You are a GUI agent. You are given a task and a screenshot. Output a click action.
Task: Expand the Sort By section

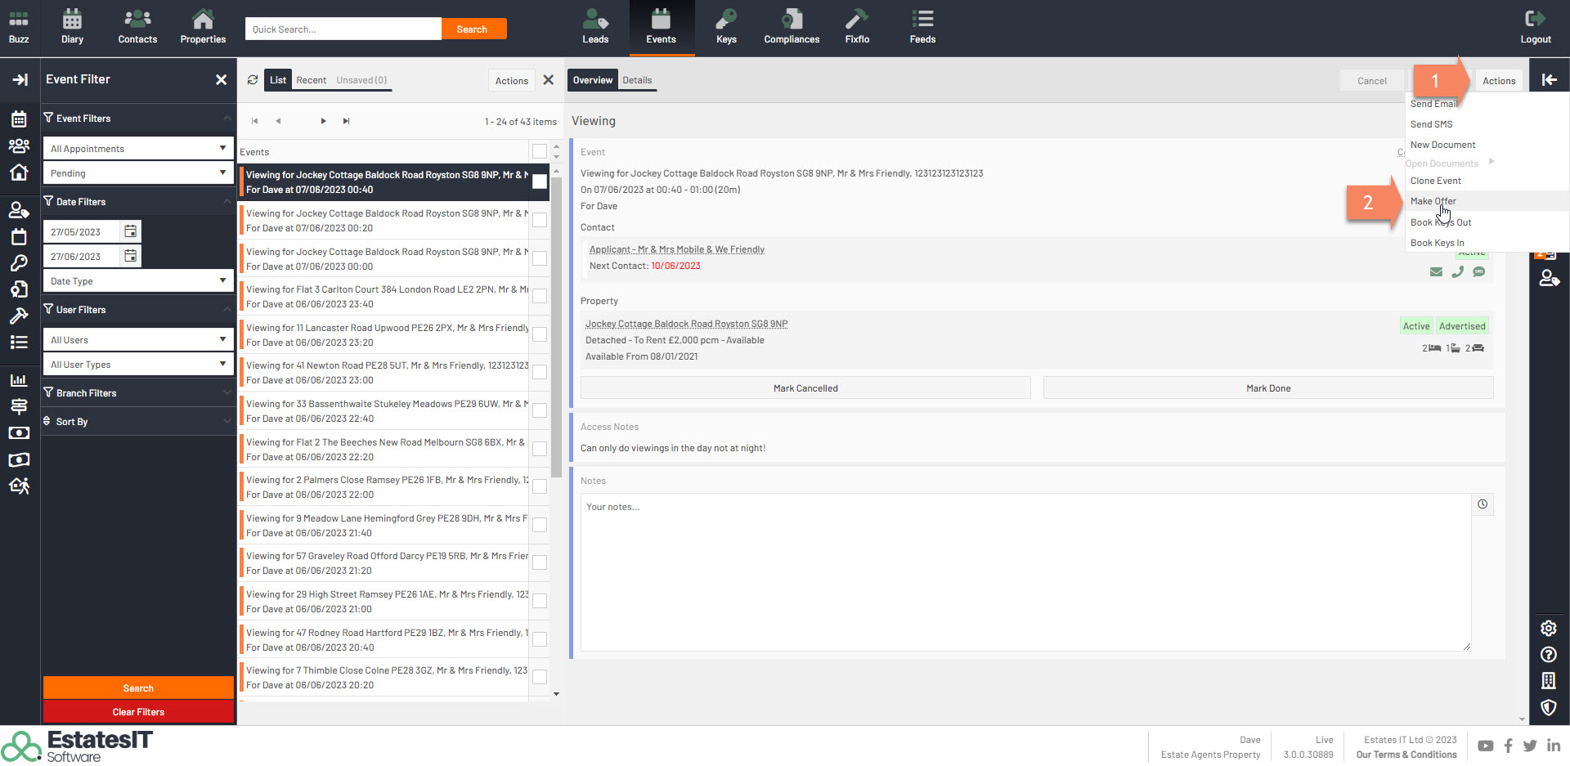pos(137,422)
